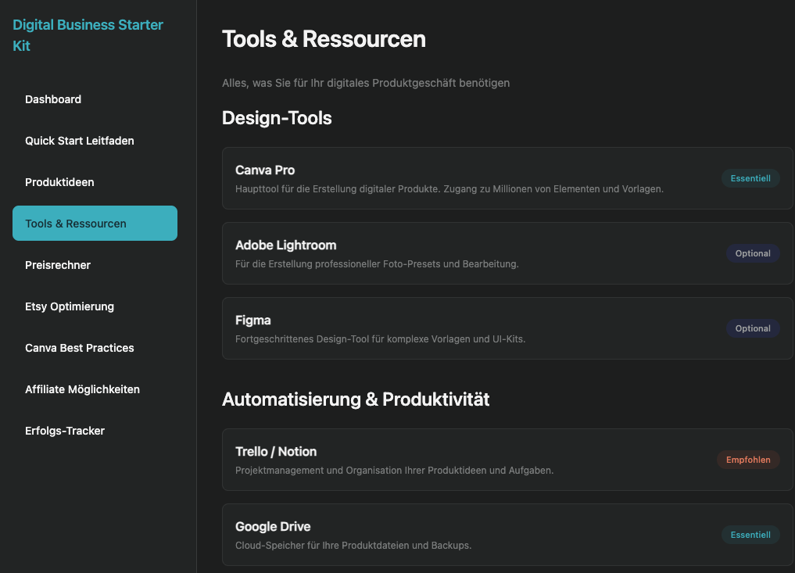Image resolution: width=795 pixels, height=573 pixels.
Task: Open the Erfolgs-Tracker page
Action: click(x=65, y=431)
